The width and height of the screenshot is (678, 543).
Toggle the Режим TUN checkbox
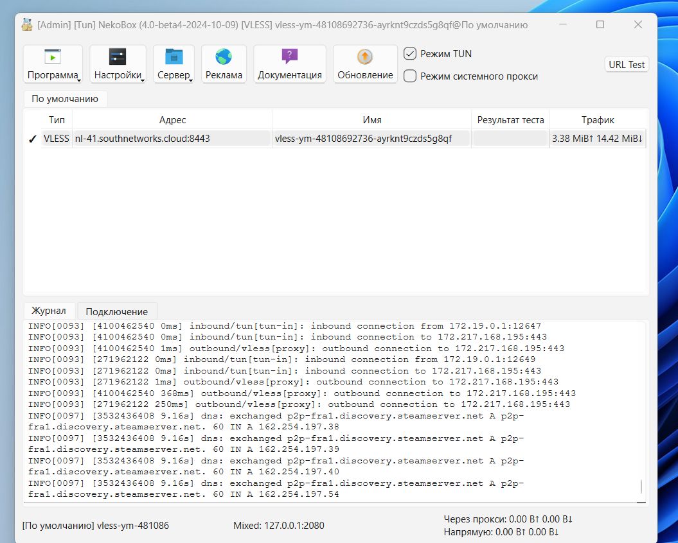[410, 53]
